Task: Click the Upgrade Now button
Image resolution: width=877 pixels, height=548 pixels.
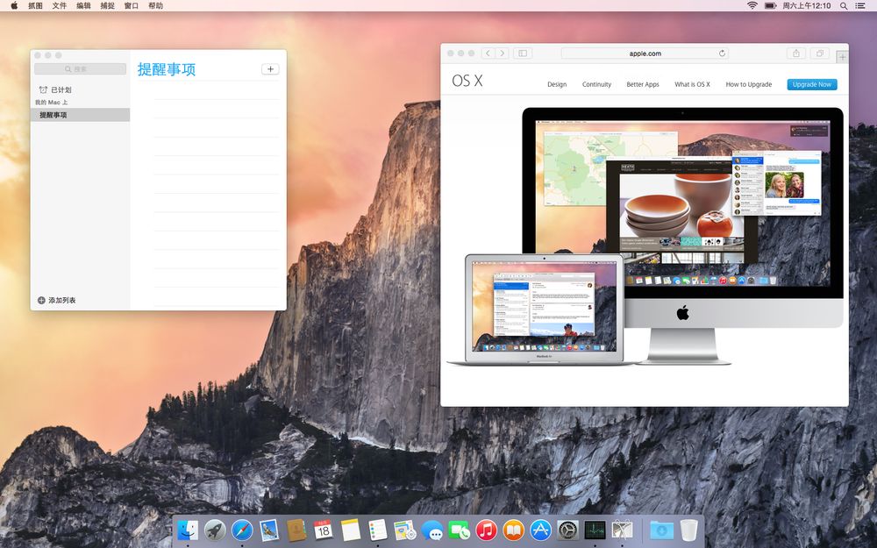Action: pyautogui.click(x=811, y=84)
